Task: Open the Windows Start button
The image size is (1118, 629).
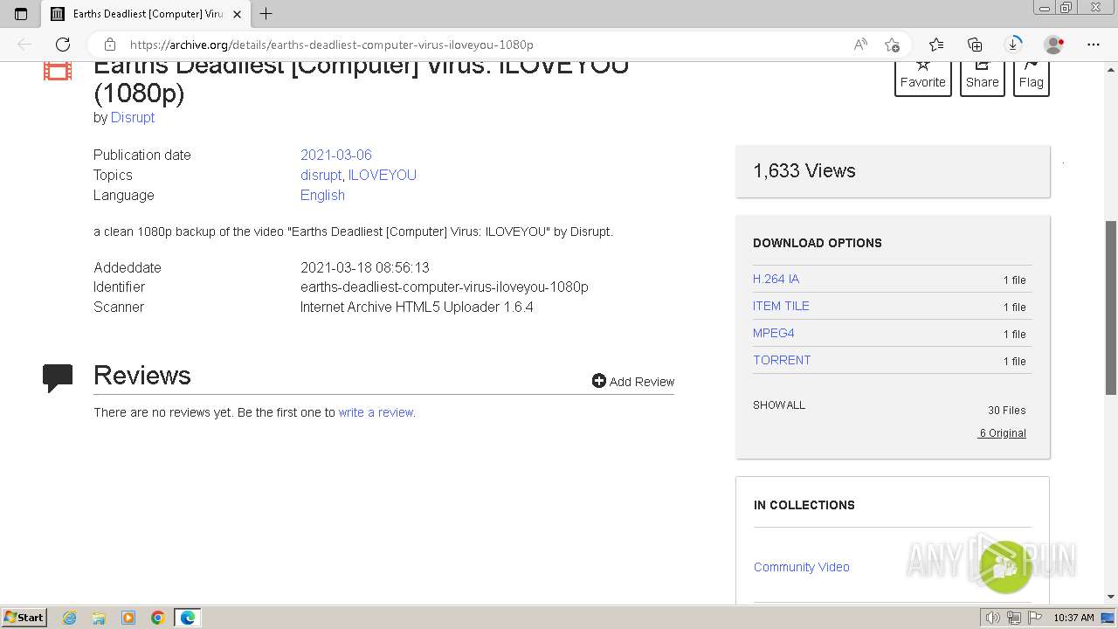Action: [x=24, y=617]
